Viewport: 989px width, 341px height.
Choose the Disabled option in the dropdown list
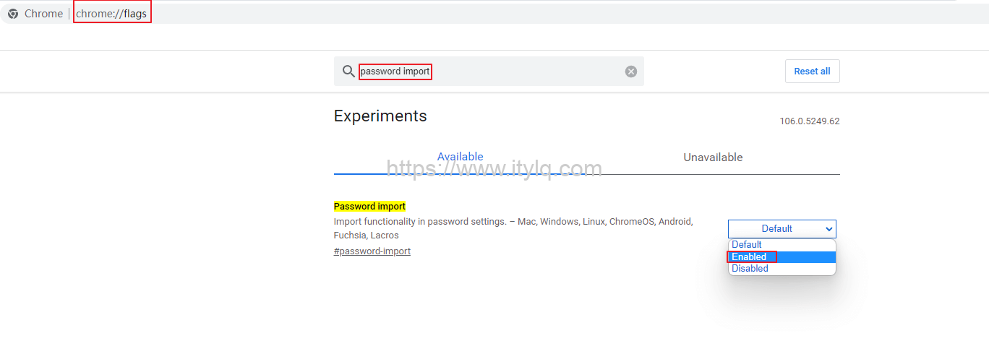[x=750, y=269]
